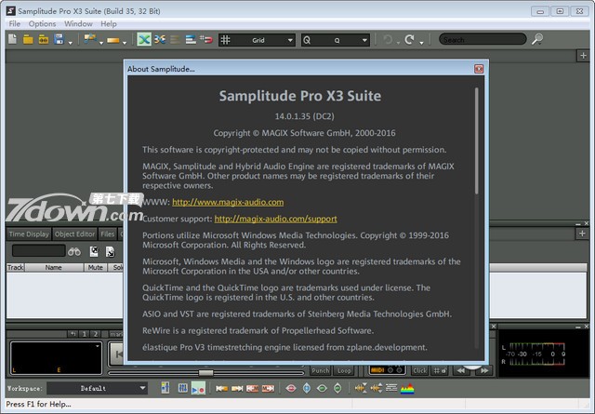The width and height of the screenshot is (595, 414).
Task: Open the www.magix-audio.com link
Action: click(228, 202)
